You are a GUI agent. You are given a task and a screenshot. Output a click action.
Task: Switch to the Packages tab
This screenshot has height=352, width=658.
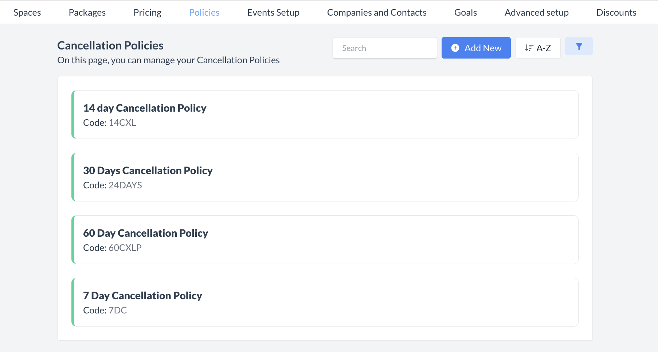(x=87, y=12)
